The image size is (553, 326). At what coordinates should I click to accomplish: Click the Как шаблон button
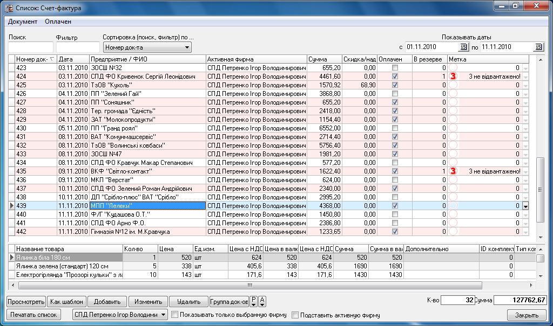[66, 302]
